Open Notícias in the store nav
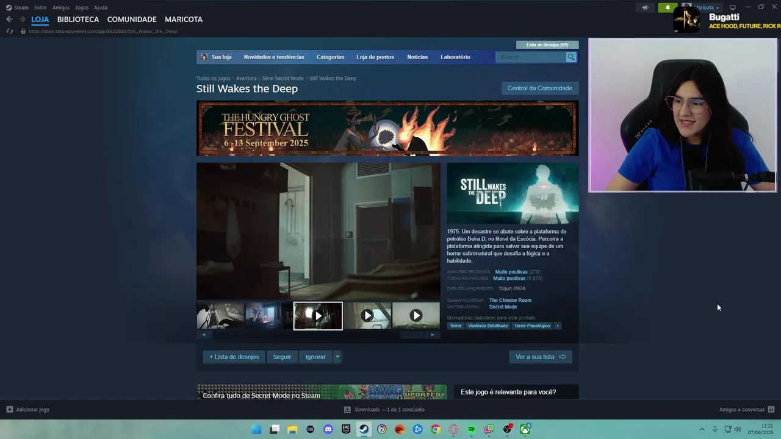This screenshot has width=781, height=439. [x=417, y=57]
